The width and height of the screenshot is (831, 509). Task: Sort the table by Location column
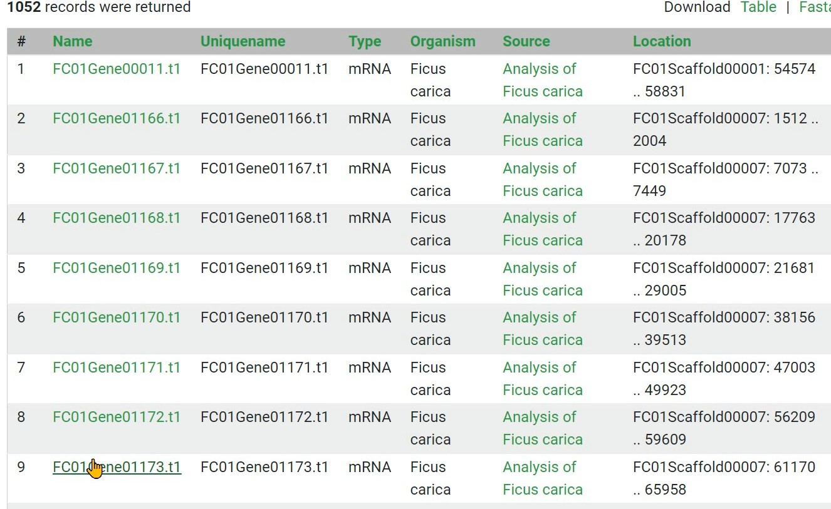tap(662, 41)
